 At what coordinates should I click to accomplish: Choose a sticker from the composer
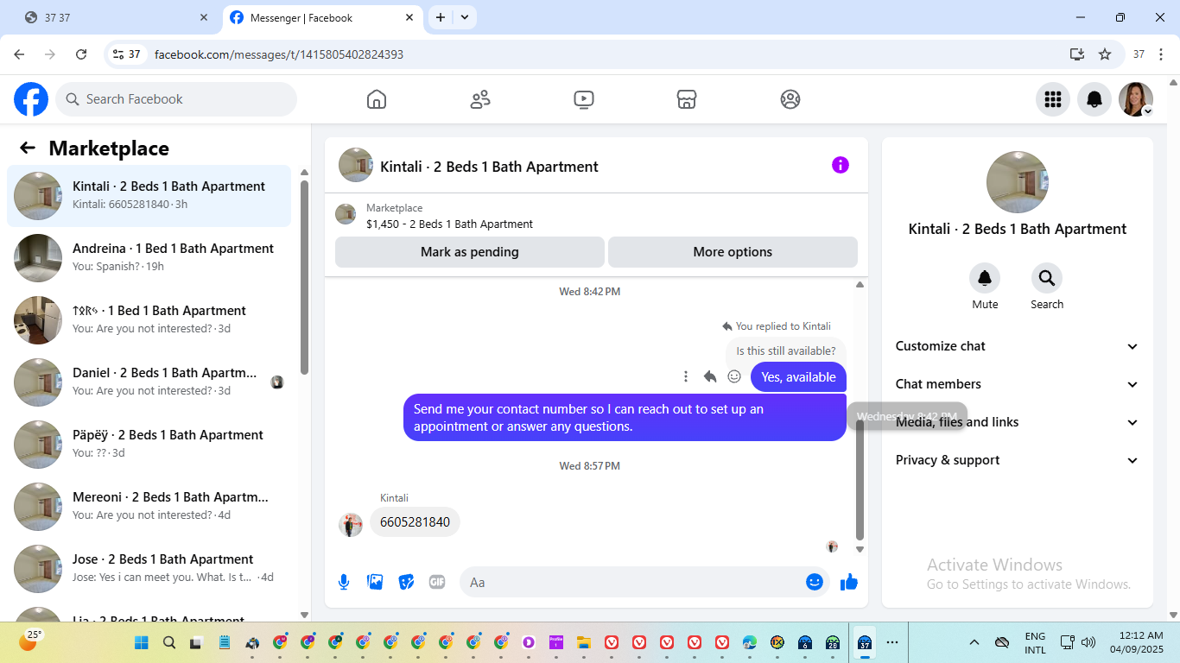point(406,582)
